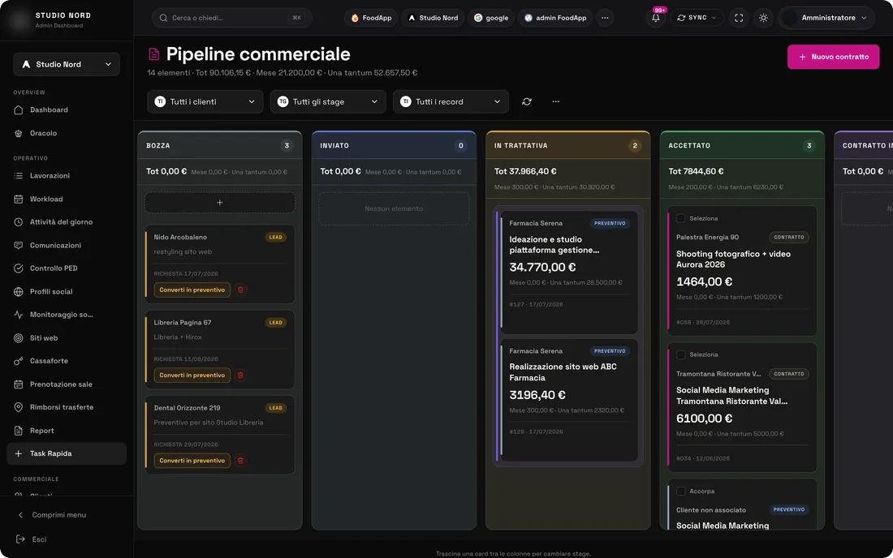Toggle fullscreen mode icon
The width and height of the screenshot is (893, 558).
tap(739, 18)
